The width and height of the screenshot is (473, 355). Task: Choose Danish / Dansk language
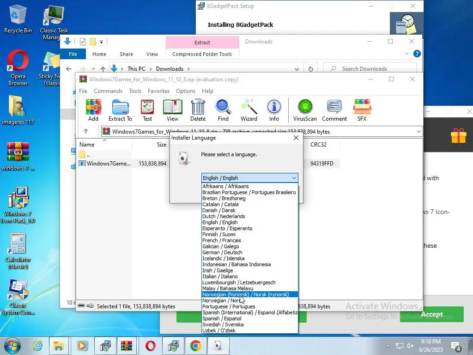(250, 210)
